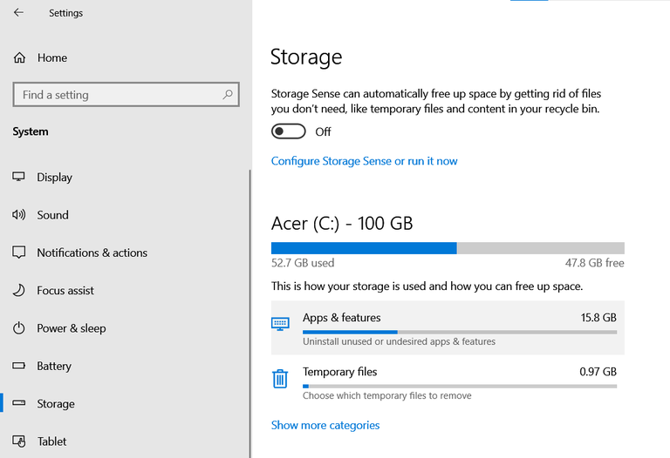Image resolution: width=670 pixels, height=458 pixels.
Task: Click the back arrow icon in Settings
Action: (19, 13)
